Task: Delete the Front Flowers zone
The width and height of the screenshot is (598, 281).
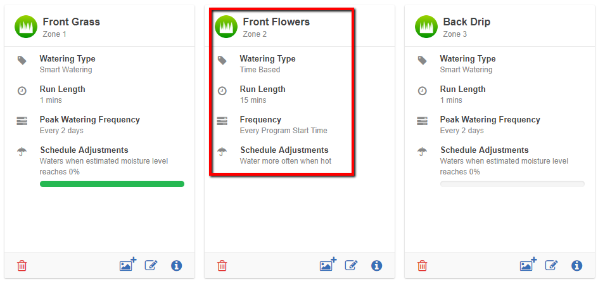Action: [x=222, y=265]
